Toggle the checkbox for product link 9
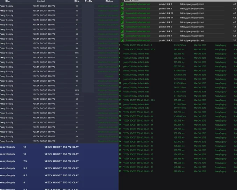This screenshot has height=190, width=237. pos(122,9)
